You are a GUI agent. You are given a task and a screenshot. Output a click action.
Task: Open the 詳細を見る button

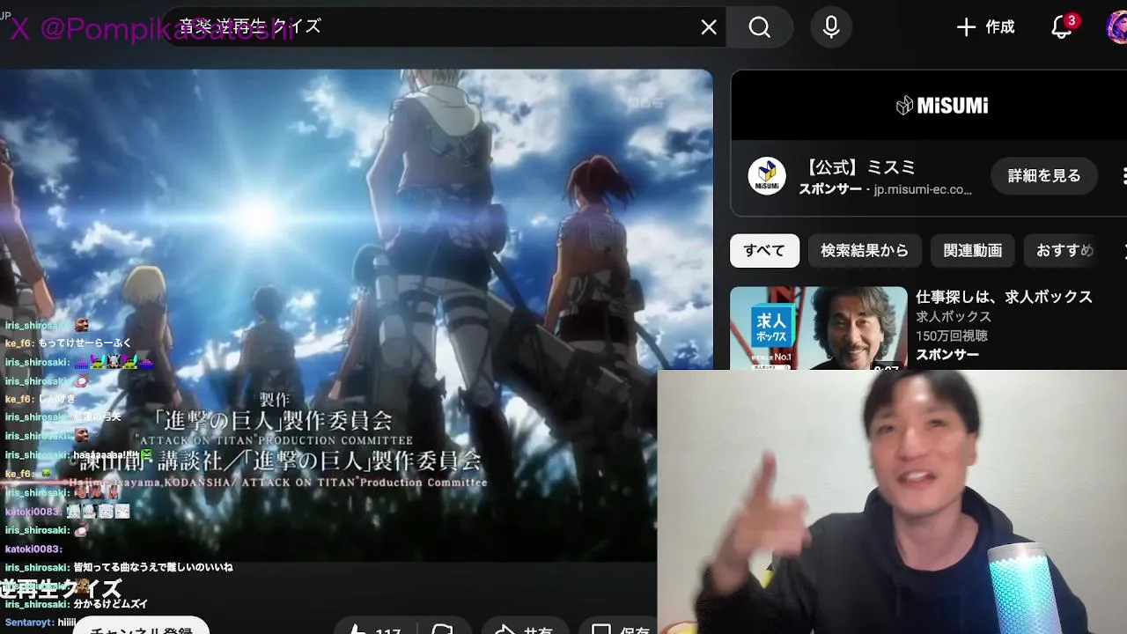pyautogui.click(x=1043, y=176)
